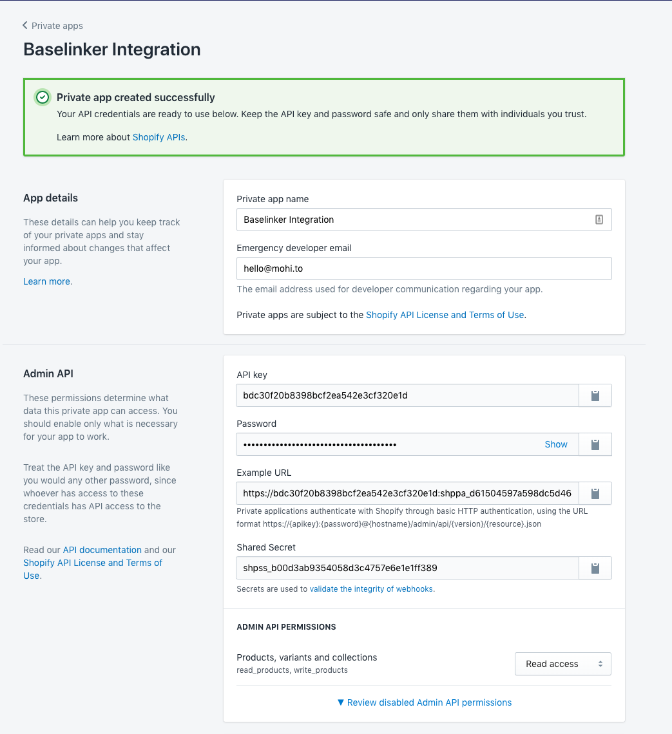672x734 pixels.
Task: Click the contact card icon in app name field
Action: (599, 220)
